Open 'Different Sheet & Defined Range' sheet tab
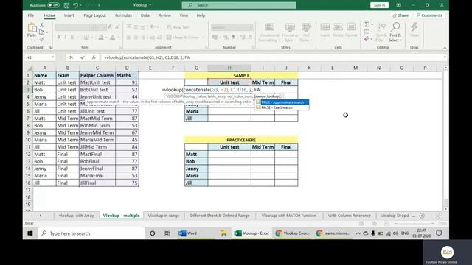 click(220, 216)
